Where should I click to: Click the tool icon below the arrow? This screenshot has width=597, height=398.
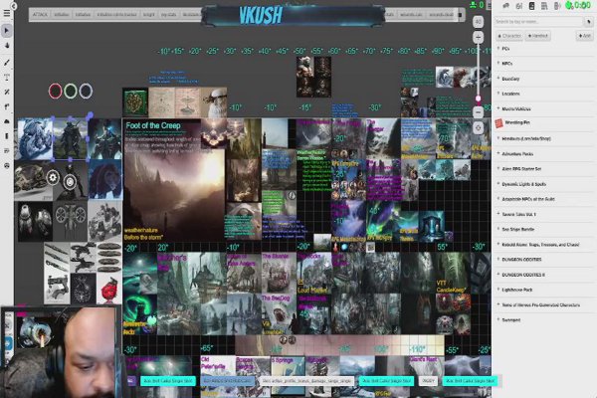(7, 46)
